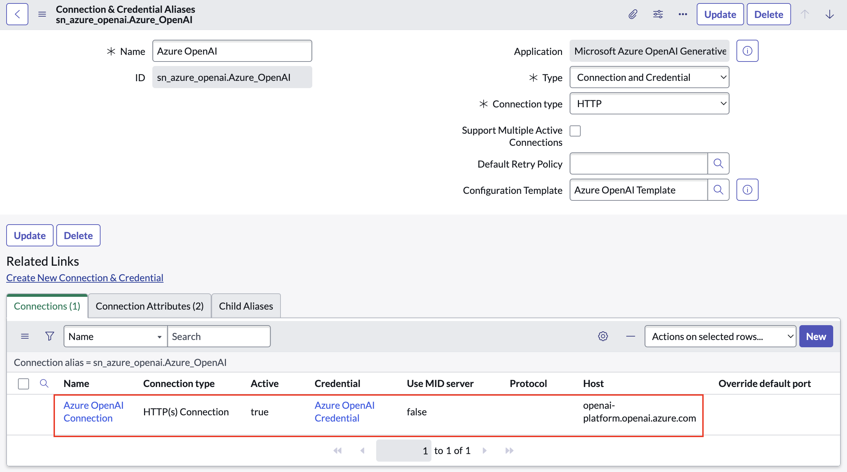
Task: Sort by the Active column header
Action: coord(265,384)
